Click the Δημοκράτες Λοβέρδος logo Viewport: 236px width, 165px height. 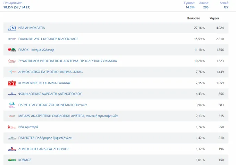click(12, 149)
